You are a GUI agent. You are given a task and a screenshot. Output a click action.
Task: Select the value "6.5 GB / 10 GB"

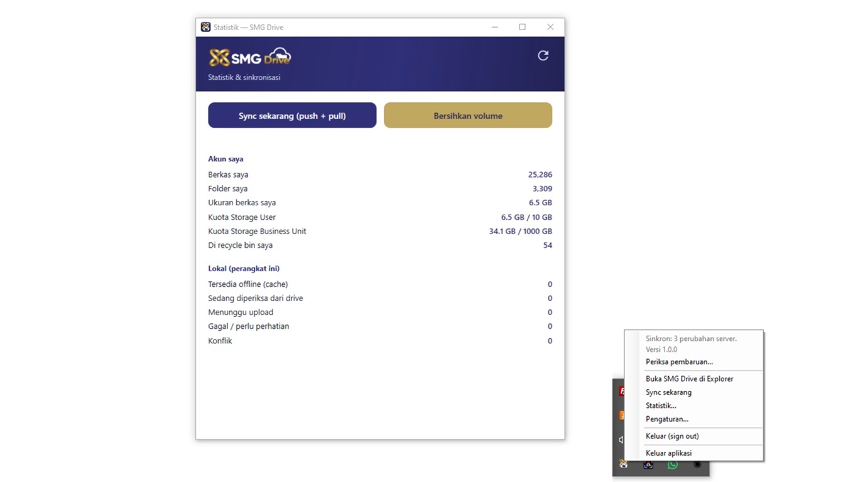click(526, 217)
